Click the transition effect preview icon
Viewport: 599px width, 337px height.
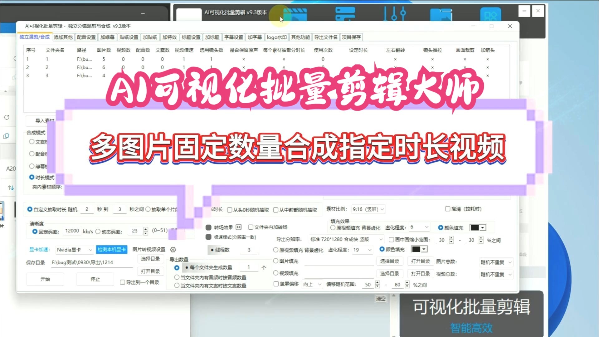point(239,227)
